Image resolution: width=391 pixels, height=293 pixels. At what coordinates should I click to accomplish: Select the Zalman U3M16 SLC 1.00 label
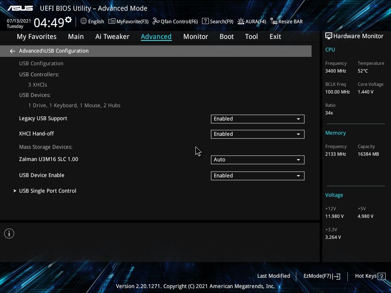point(48,159)
